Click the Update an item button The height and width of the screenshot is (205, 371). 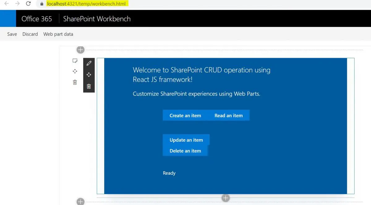[x=186, y=140]
